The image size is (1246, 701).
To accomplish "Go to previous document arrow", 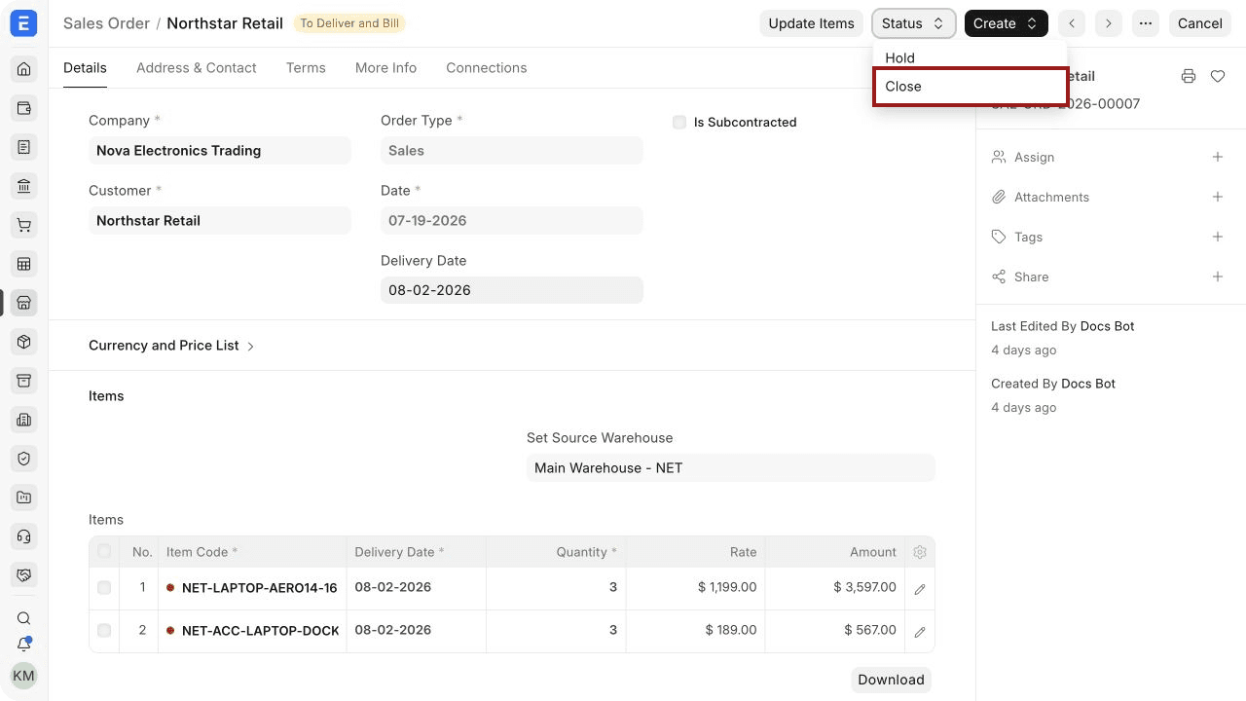I will [1072, 23].
